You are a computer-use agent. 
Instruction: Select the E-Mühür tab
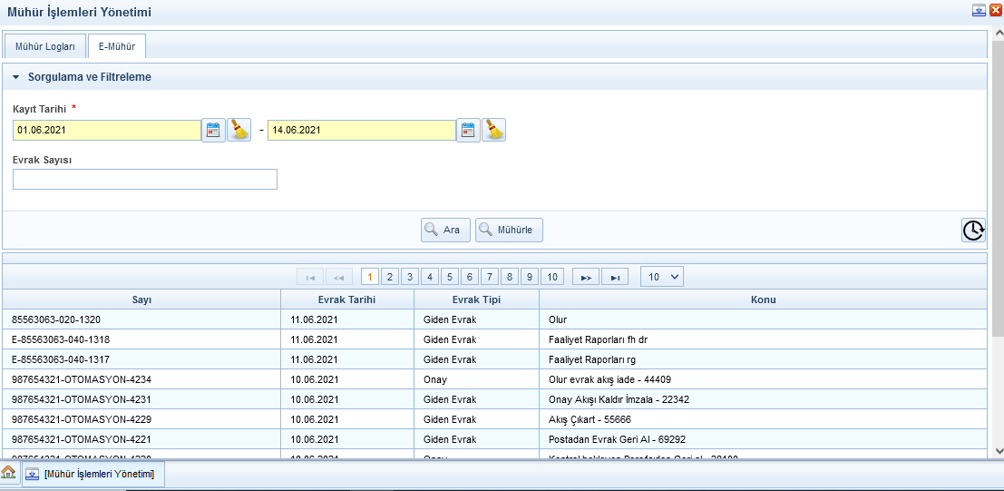117,45
